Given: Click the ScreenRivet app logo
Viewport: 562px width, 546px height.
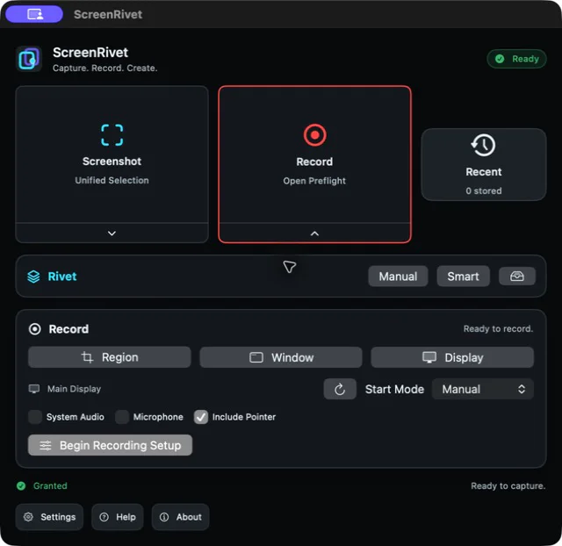Looking at the screenshot, I should pyautogui.click(x=29, y=59).
